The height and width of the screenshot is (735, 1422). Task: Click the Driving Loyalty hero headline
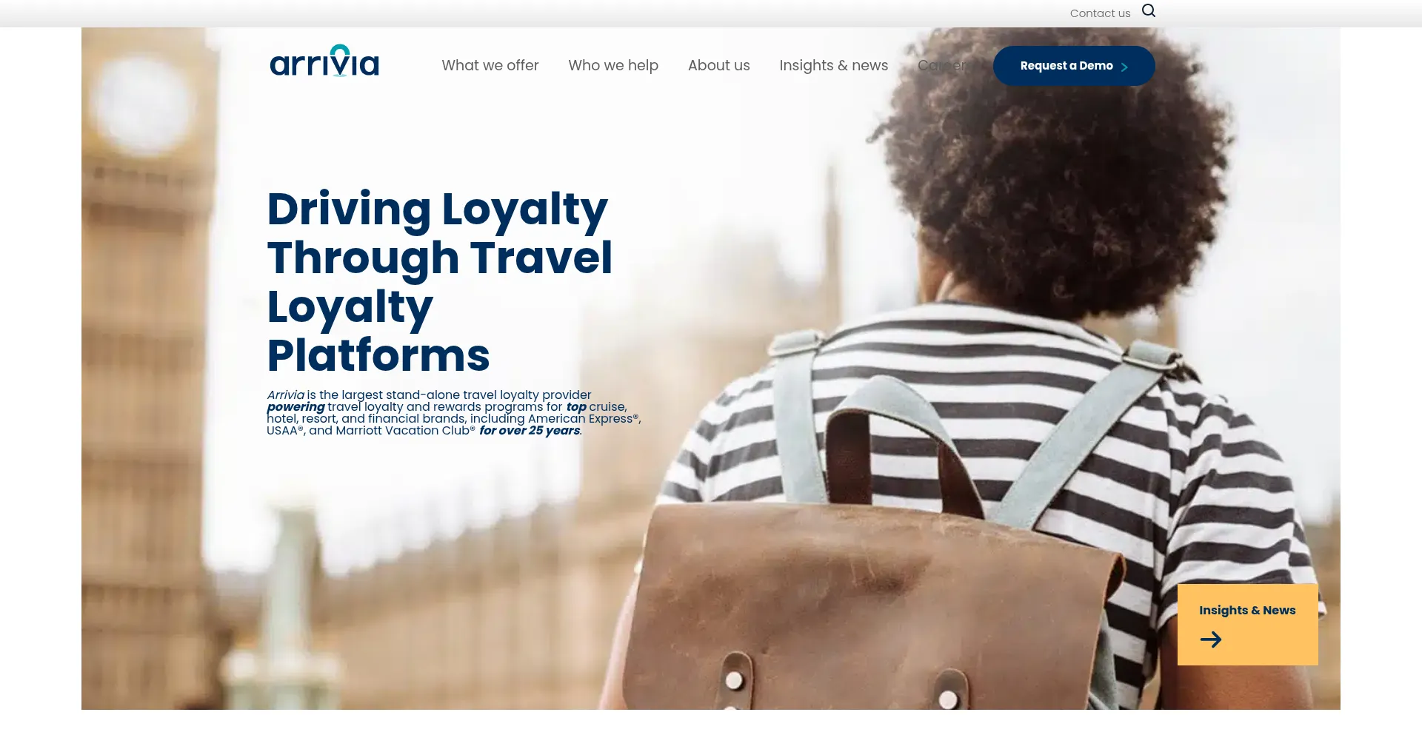pyautogui.click(x=440, y=281)
